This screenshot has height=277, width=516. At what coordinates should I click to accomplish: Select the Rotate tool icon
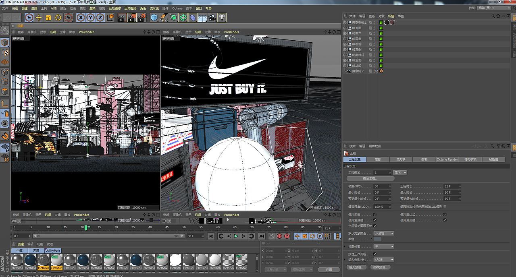(58, 17)
